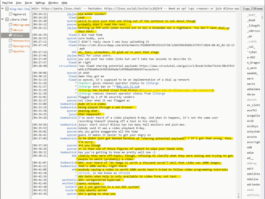Screen dimensions: 265x199
Task: Click the #networking channel icon
Action: click(10, 41)
